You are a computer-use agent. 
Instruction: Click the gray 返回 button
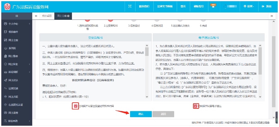click(x=163, y=114)
